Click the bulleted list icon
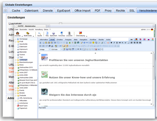 (40, 46)
